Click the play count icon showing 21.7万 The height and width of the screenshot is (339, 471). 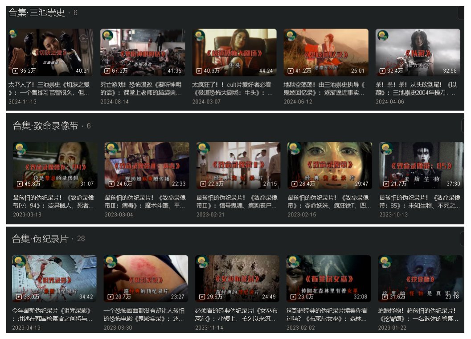(386, 184)
